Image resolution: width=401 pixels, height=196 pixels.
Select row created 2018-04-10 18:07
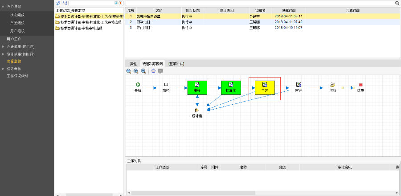pos(262,28)
